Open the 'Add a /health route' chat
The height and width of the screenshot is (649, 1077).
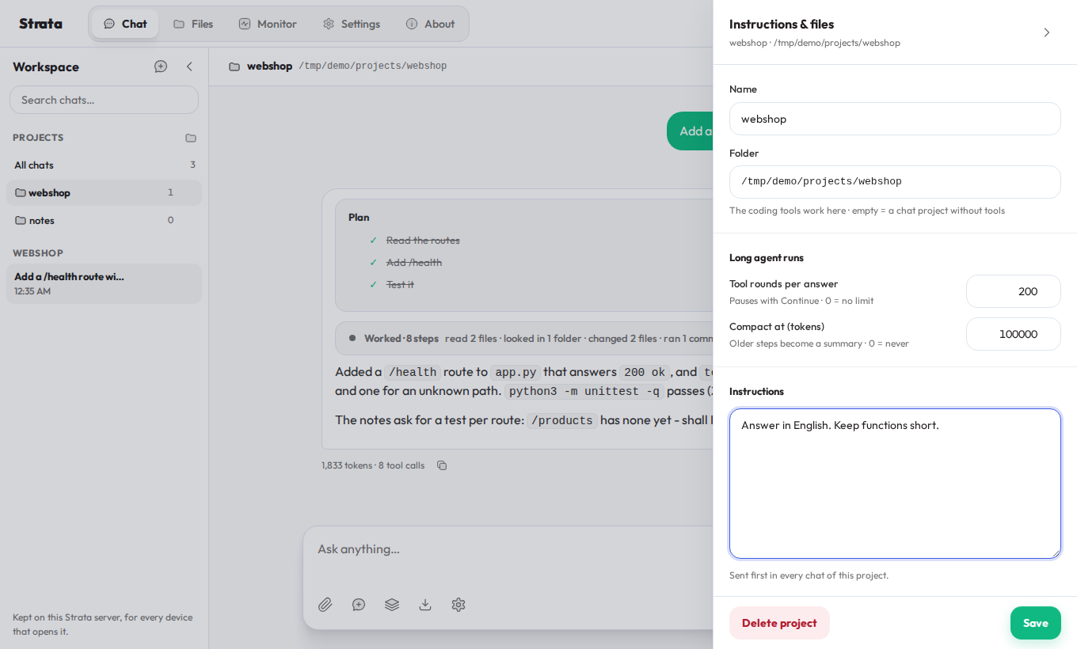point(104,283)
